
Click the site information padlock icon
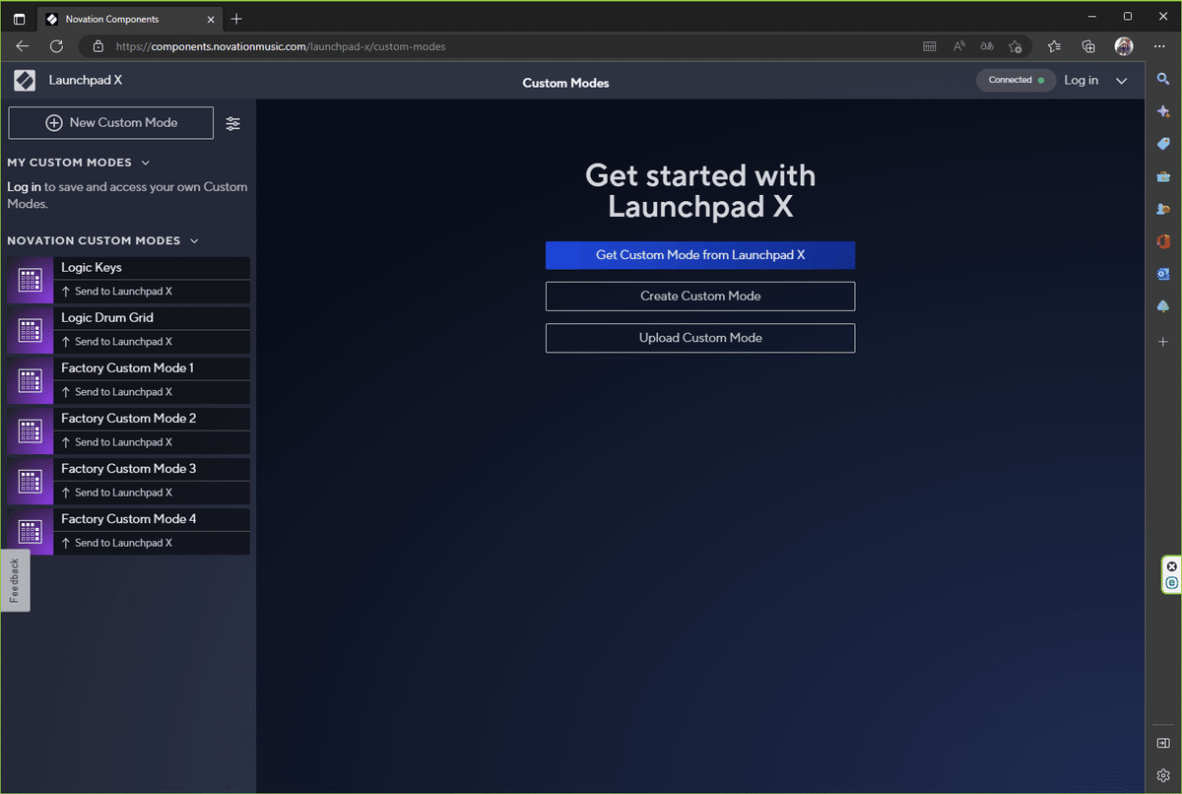pos(98,46)
